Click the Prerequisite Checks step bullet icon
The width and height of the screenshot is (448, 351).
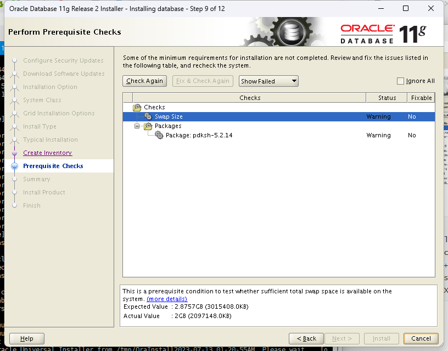click(x=15, y=166)
